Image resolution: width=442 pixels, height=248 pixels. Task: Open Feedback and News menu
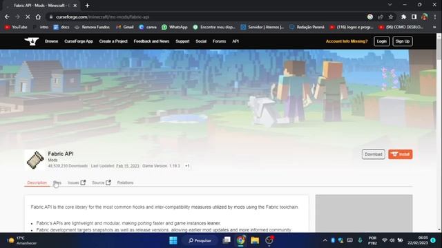(x=151, y=41)
